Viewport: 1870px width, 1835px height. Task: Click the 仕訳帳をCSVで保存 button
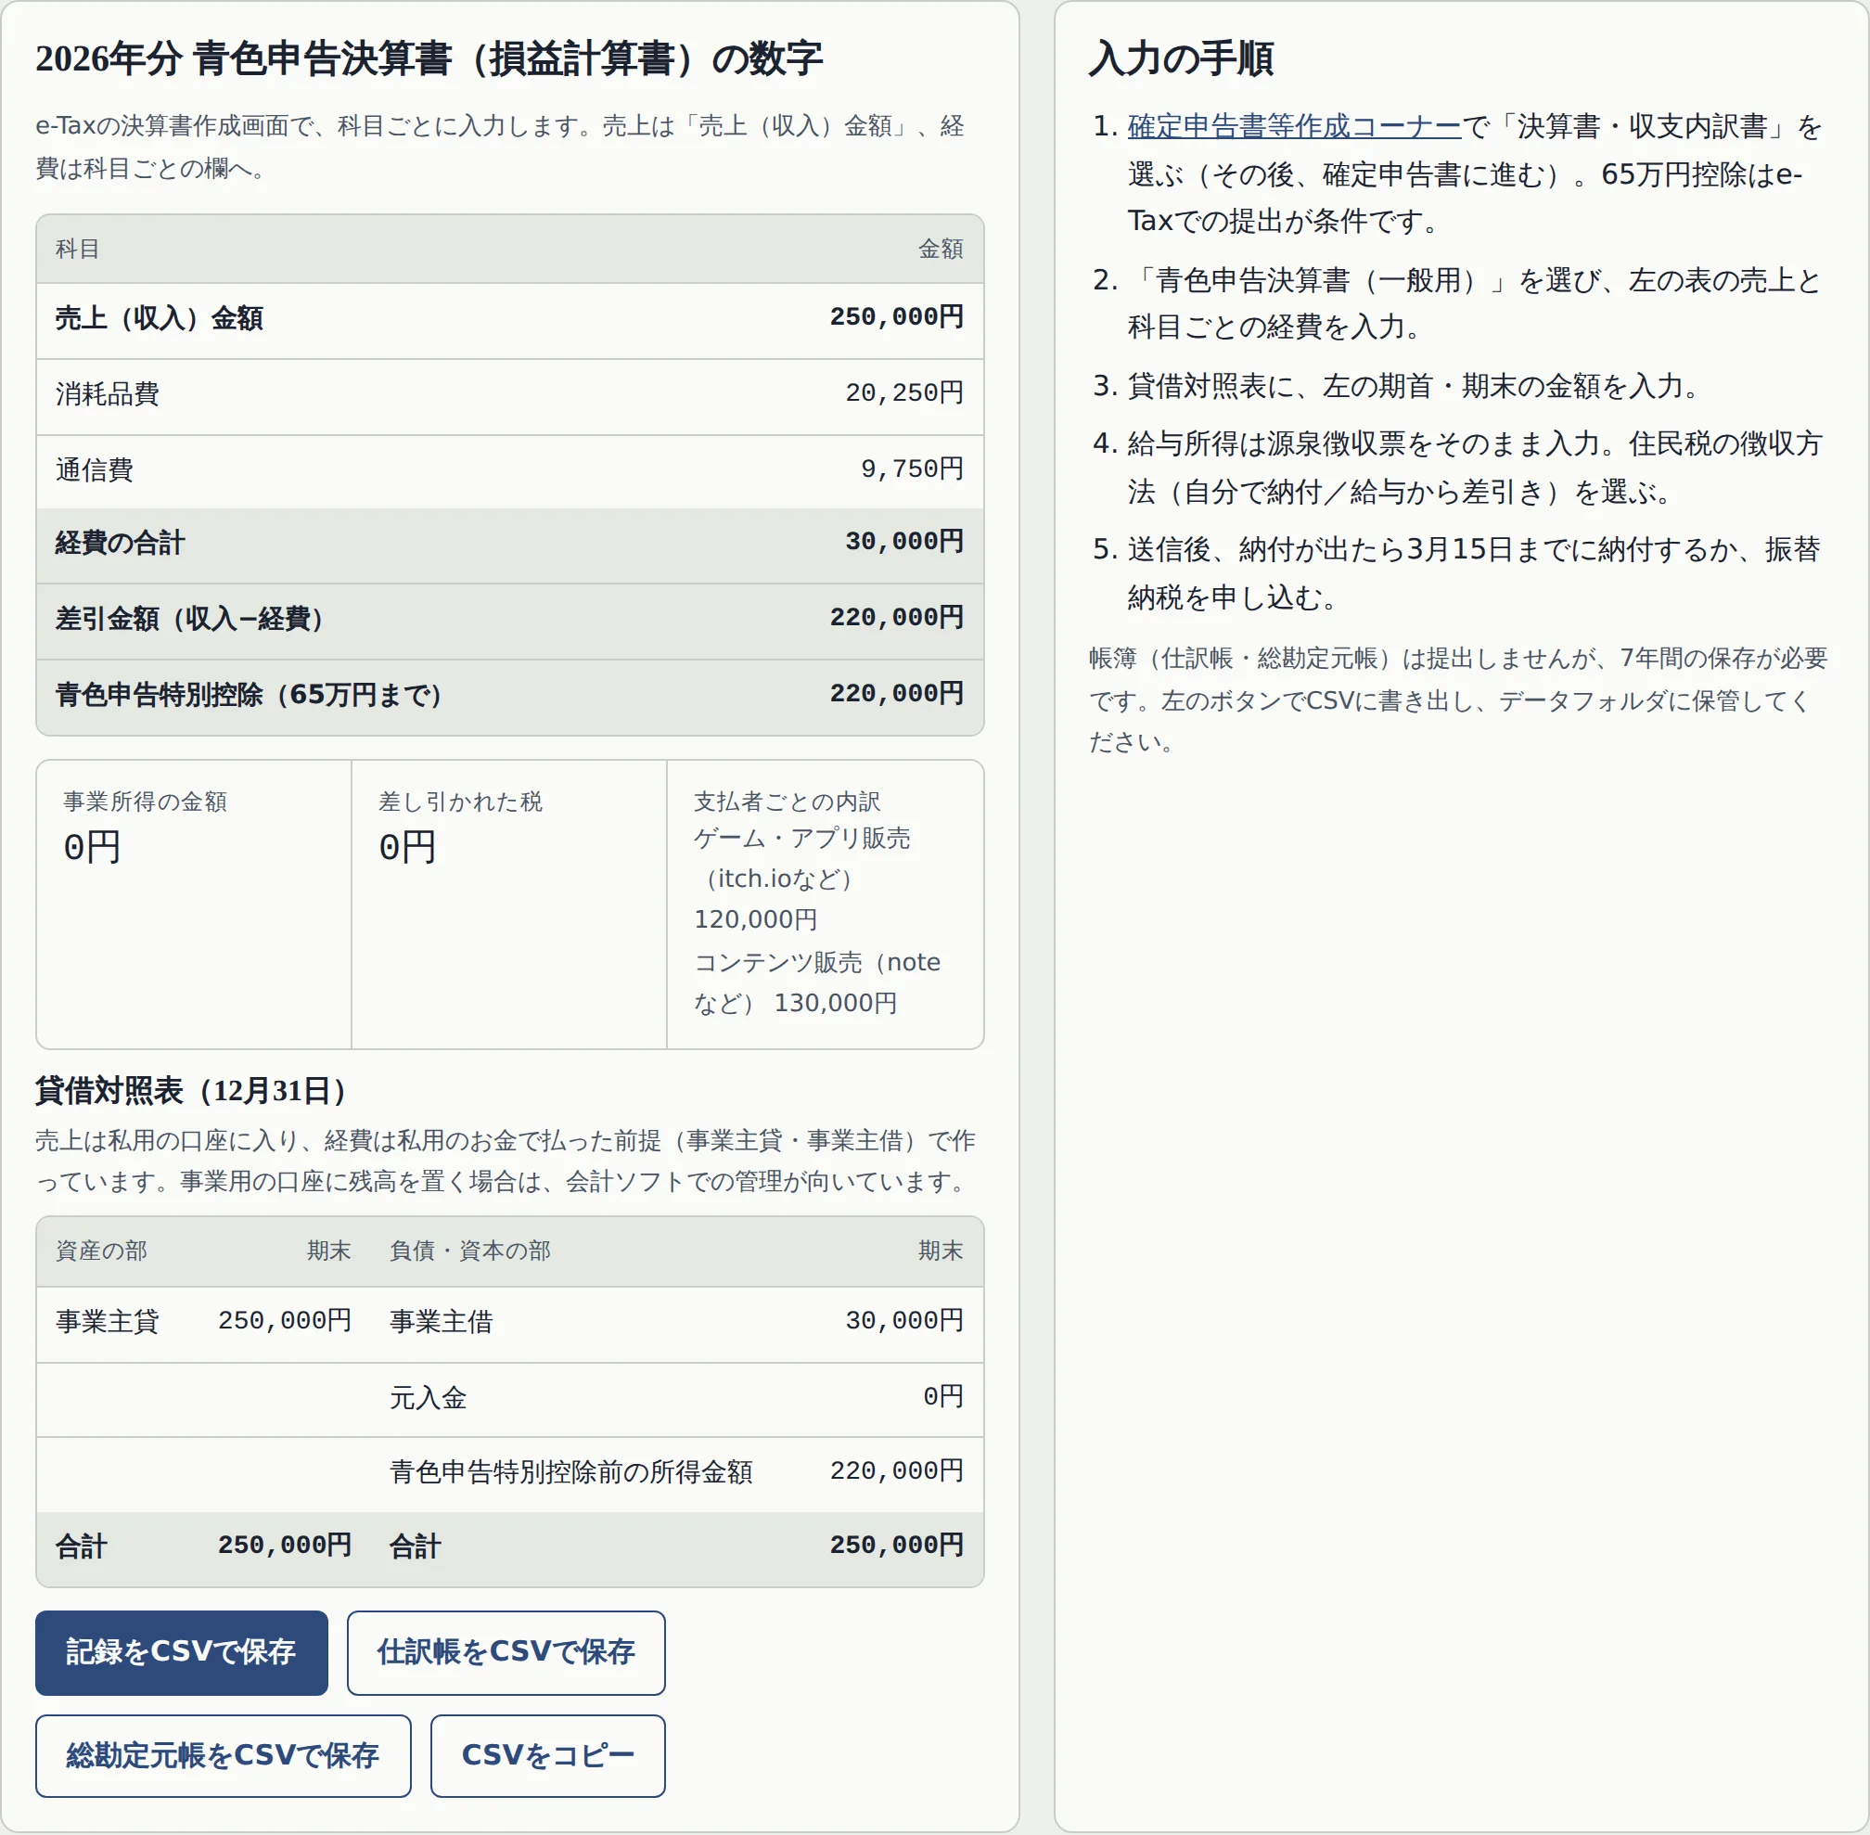tap(506, 1652)
